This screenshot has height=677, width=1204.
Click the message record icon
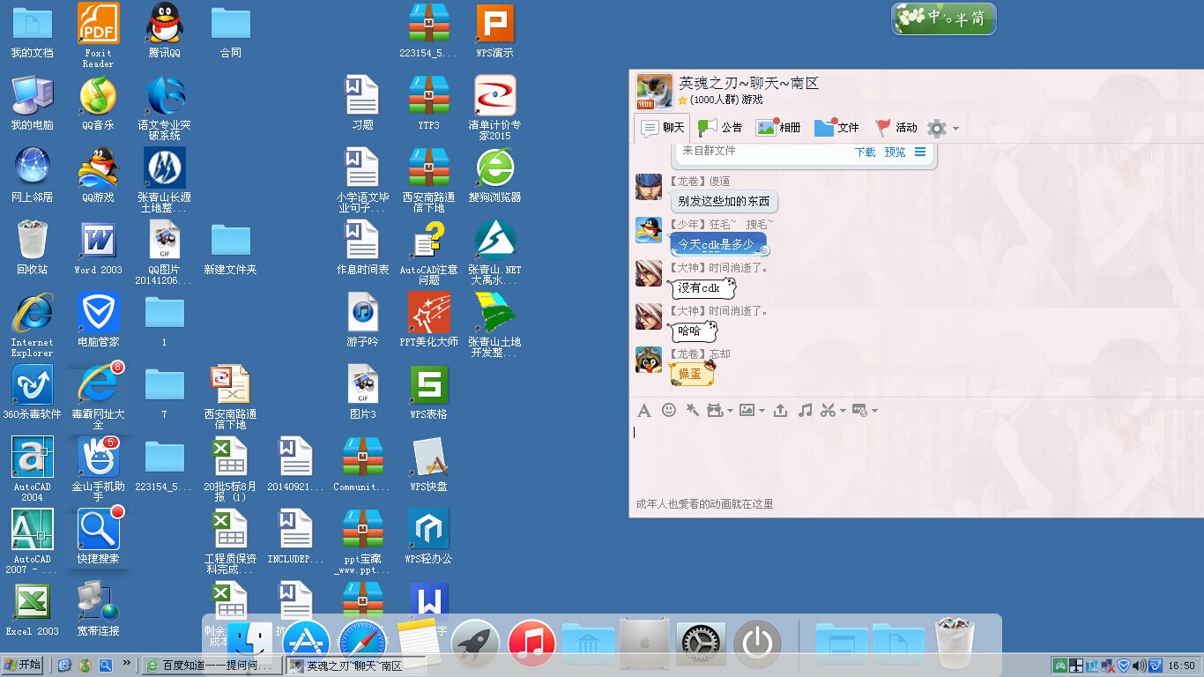[x=860, y=410]
